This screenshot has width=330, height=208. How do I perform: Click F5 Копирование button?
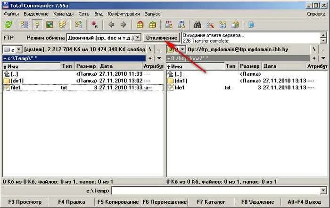(x=118, y=202)
